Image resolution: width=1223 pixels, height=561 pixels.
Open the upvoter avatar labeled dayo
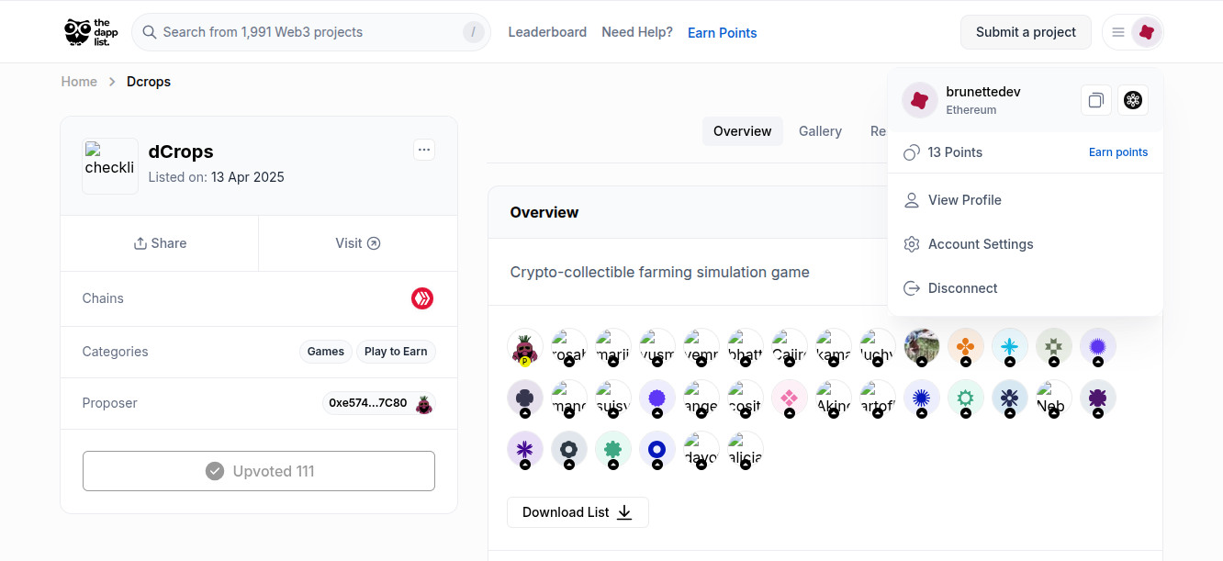(701, 449)
